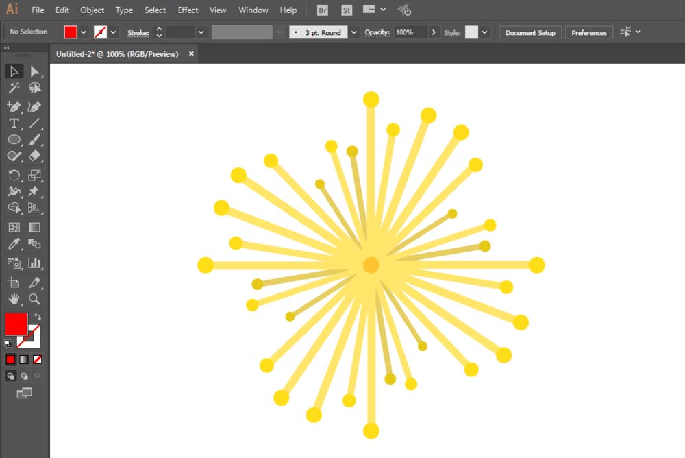Select the Mesh tool
This screenshot has width=685, height=458.
14,227
